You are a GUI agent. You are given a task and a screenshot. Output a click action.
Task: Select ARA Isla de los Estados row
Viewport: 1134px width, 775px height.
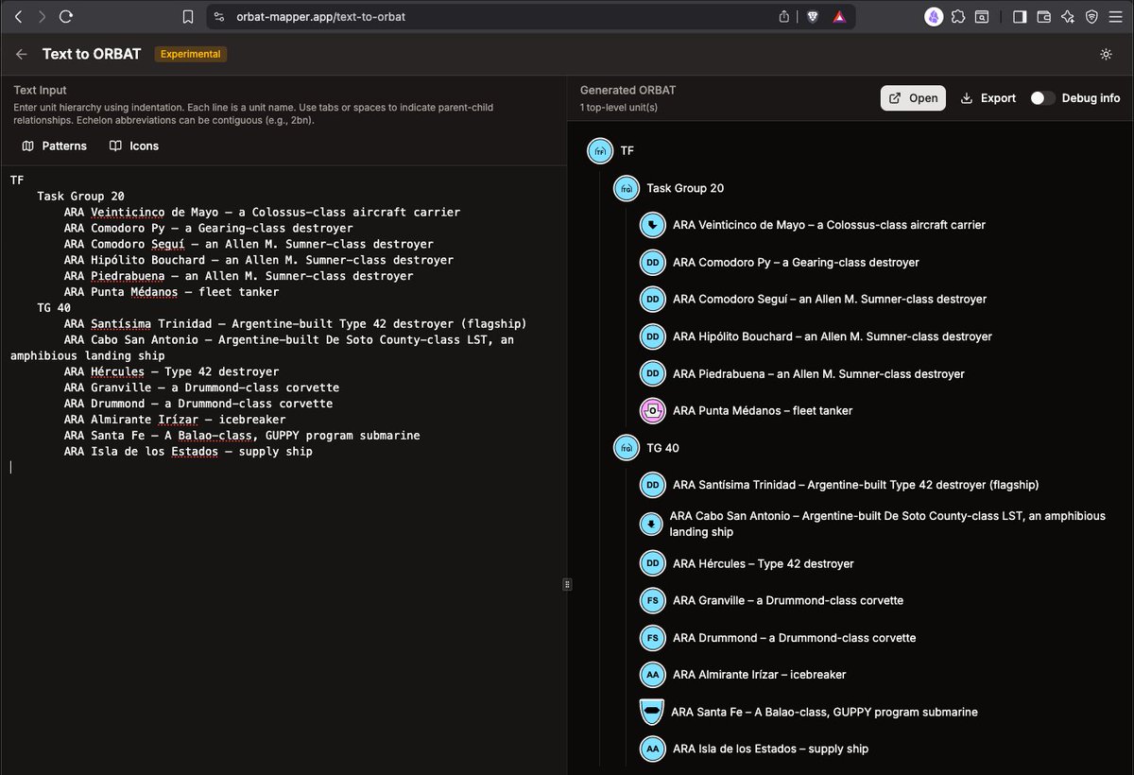click(770, 749)
